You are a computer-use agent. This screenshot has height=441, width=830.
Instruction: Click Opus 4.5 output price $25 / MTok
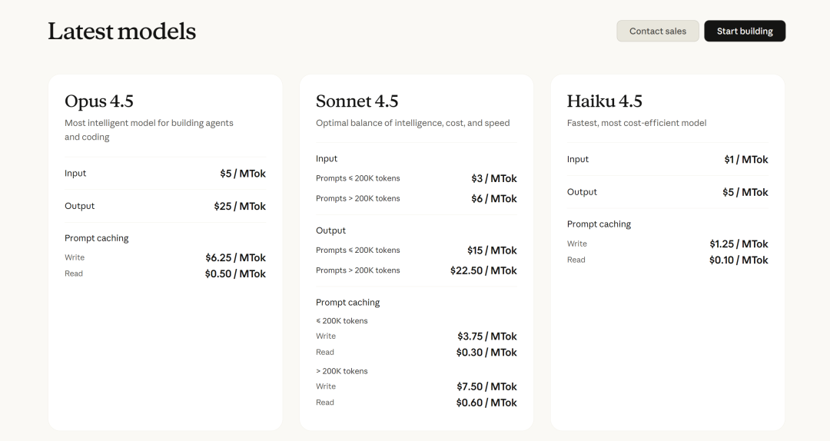coord(240,206)
